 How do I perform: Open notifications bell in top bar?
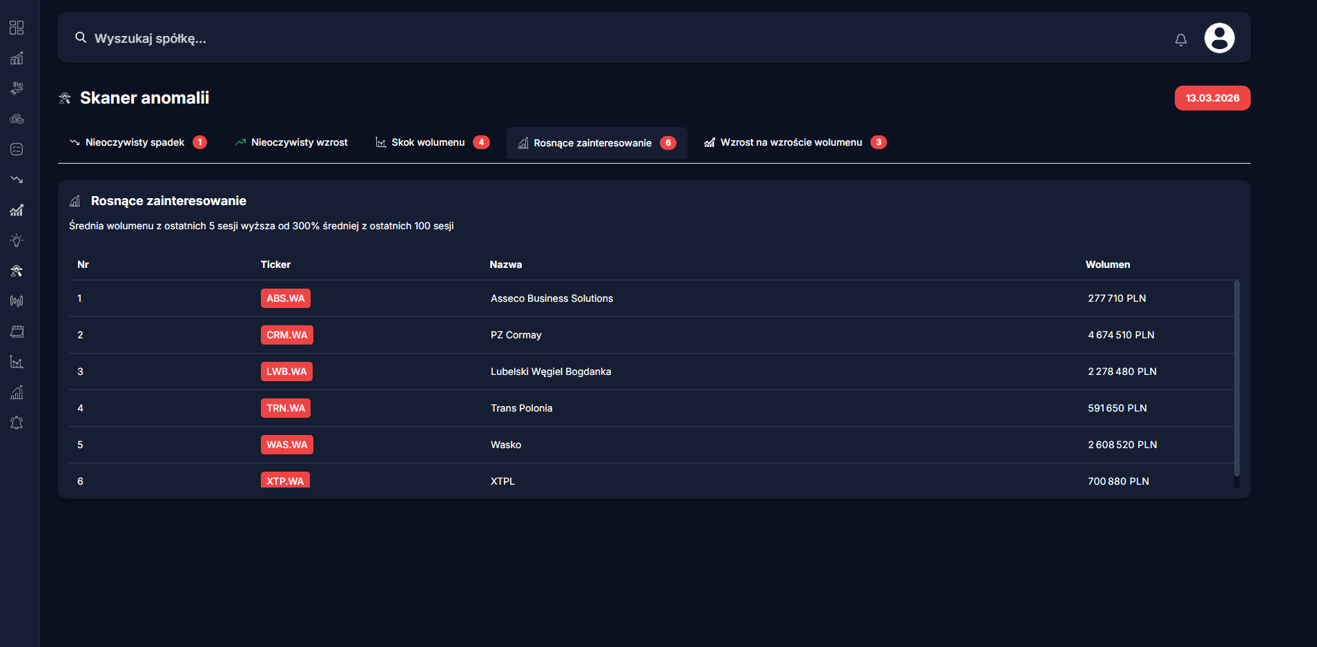click(1181, 39)
